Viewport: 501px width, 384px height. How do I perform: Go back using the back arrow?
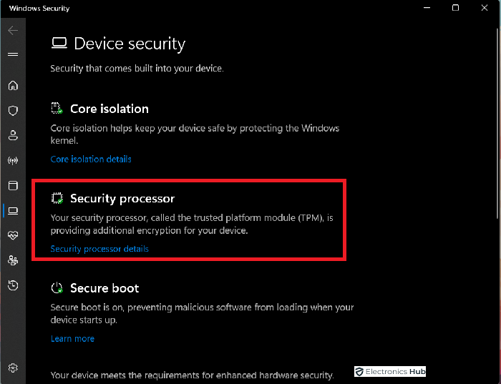pyautogui.click(x=13, y=30)
